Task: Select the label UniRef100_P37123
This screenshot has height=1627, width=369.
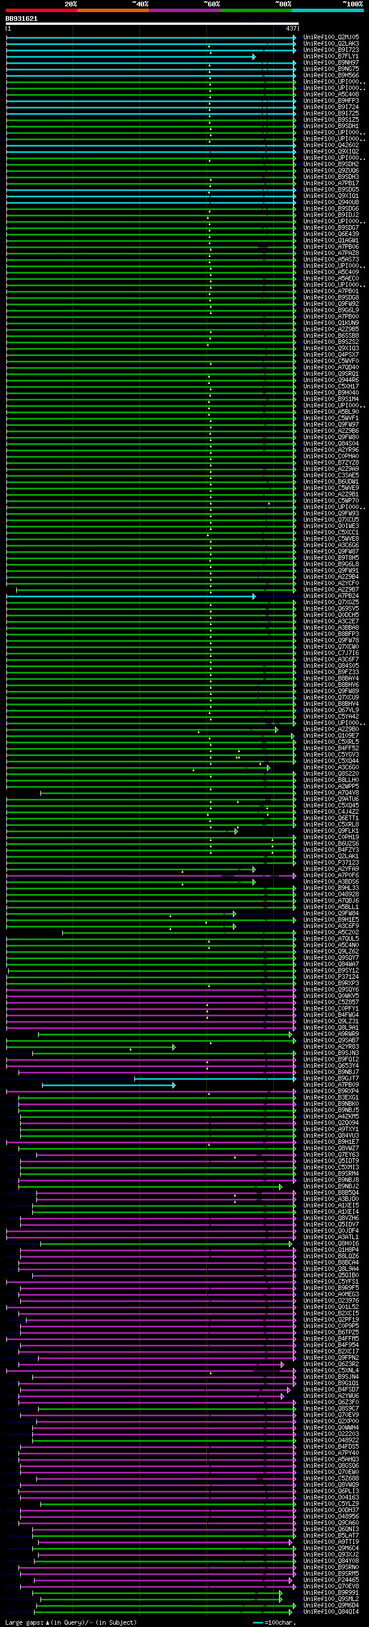Action: 331,863
